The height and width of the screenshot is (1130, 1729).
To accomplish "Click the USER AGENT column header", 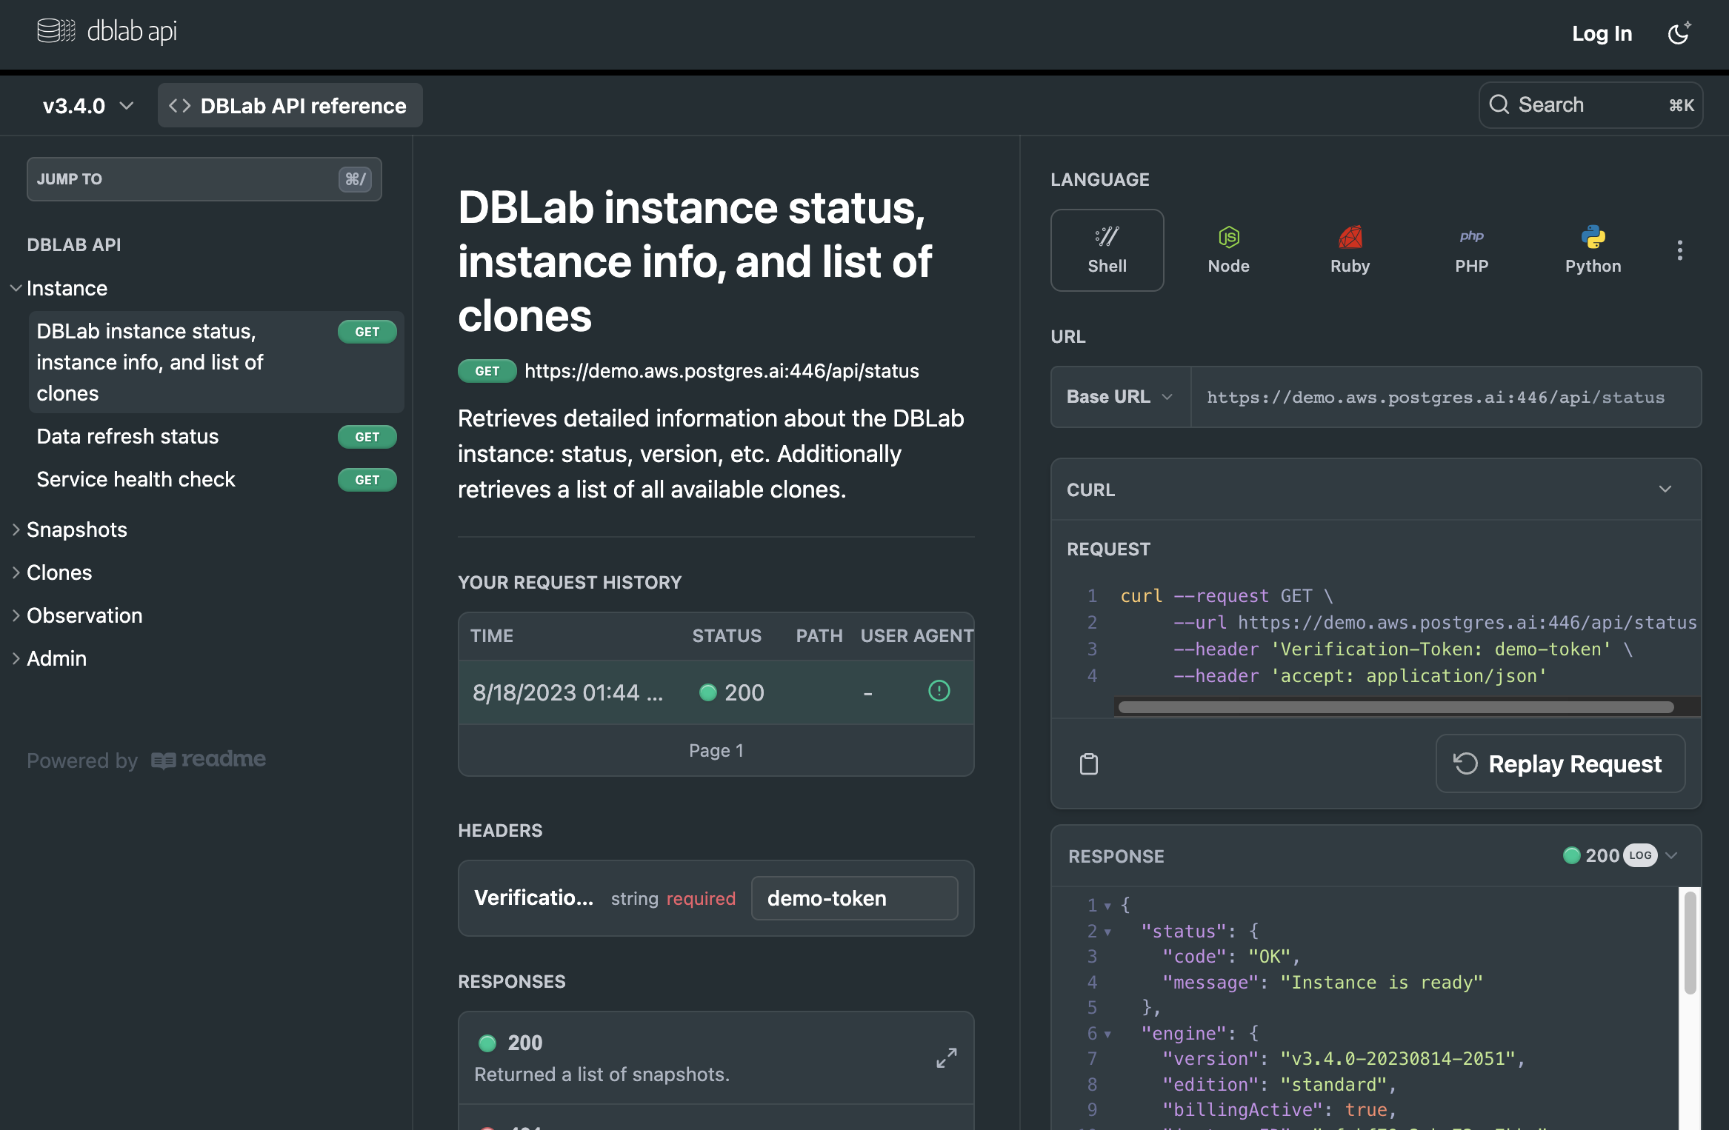I will 917,636.
